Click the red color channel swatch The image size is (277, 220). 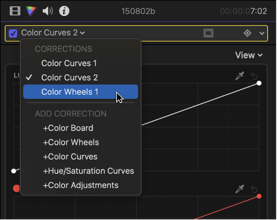pos(16,188)
